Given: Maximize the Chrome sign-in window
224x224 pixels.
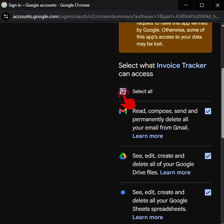Looking at the screenshot, I should (x=202, y=5).
